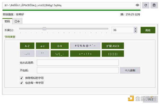The image size is (159, 104).
Task: Increase length with the spinner up arrow
Action: (x=135, y=29)
